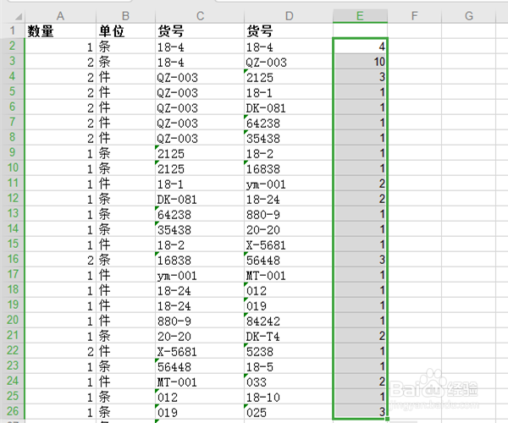Screen dimensions: 508x423
Task: Select column G header
Action: point(468,16)
